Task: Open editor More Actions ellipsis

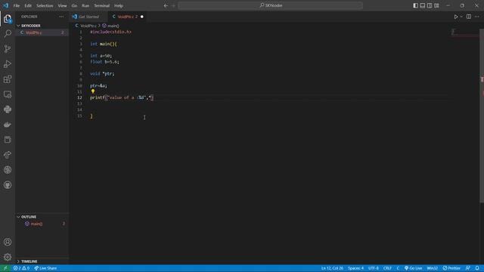Action: coord(477,17)
